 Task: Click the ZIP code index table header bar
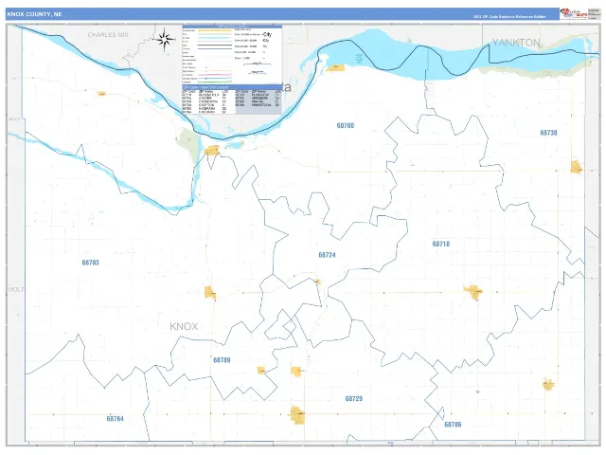[x=232, y=87]
